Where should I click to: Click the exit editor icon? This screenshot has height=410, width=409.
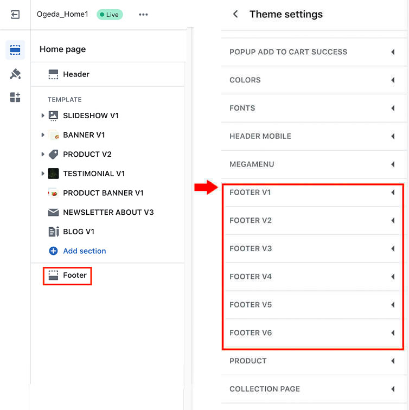tap(15, 15)
